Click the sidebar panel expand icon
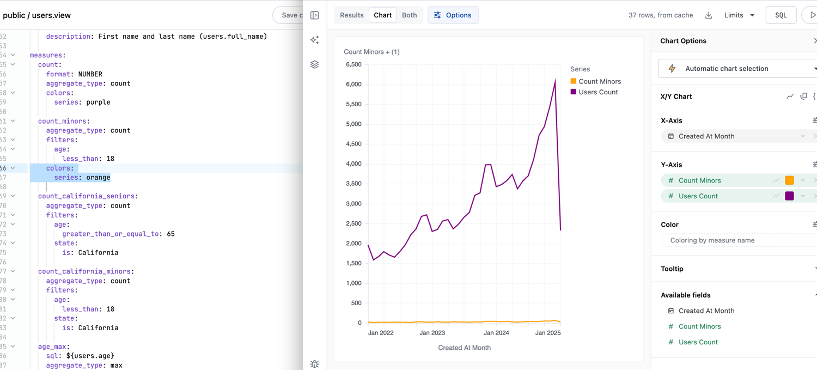This screenshot has width=817, height=370. [315, 15]
